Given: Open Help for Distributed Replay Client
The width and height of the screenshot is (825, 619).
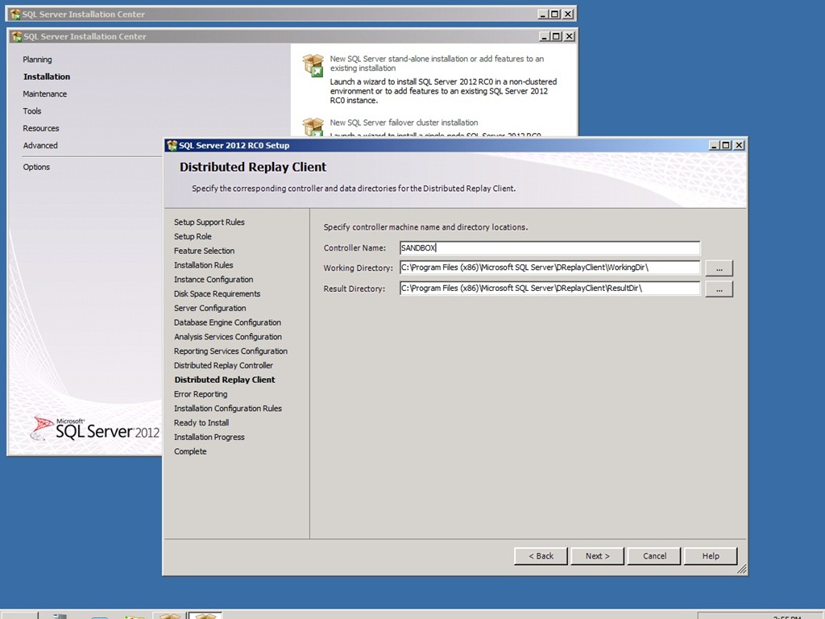Looking at the screenshot, I should (x=711, y=556).
